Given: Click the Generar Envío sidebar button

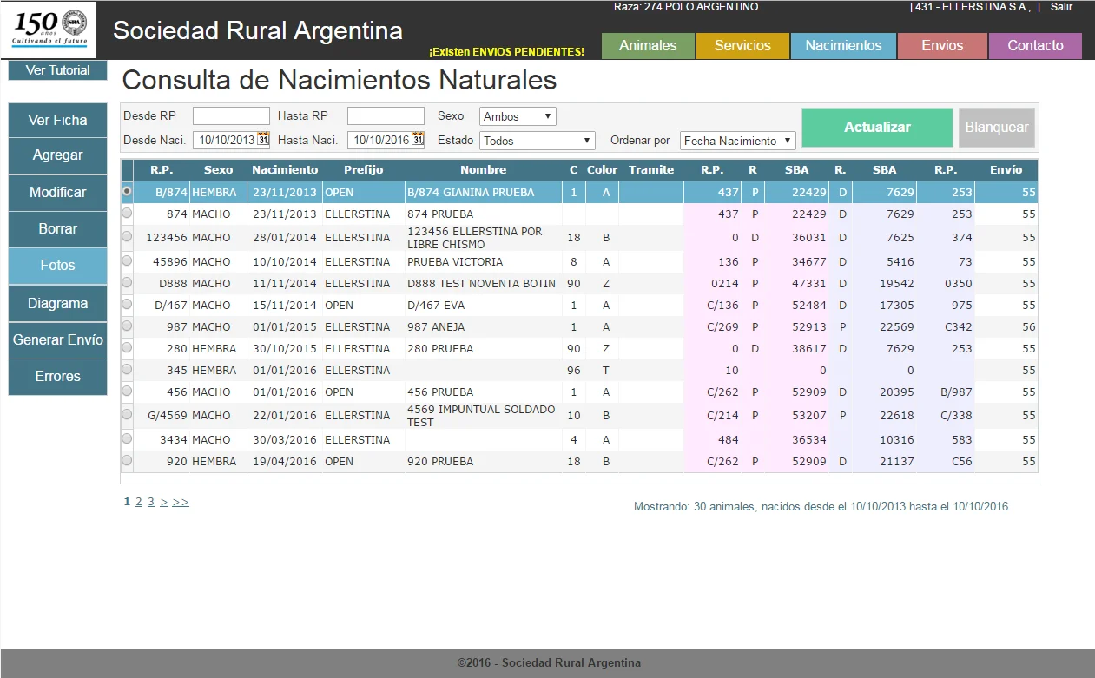Looking at the screenshot, I should 57,340.
